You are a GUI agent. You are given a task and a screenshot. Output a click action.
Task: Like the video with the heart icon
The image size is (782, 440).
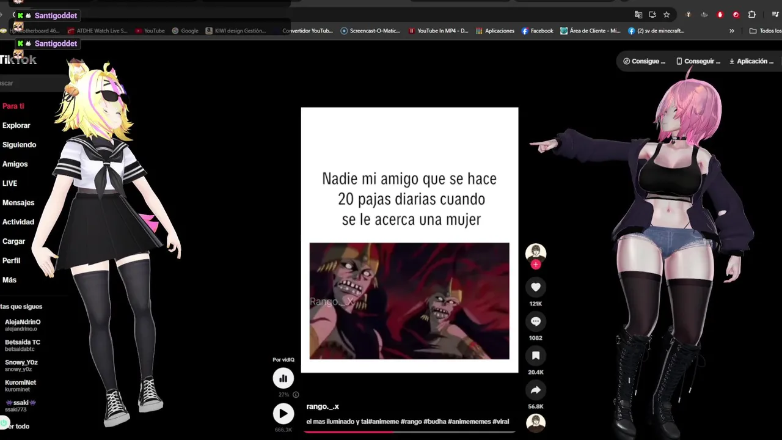(x=536, y=287)
